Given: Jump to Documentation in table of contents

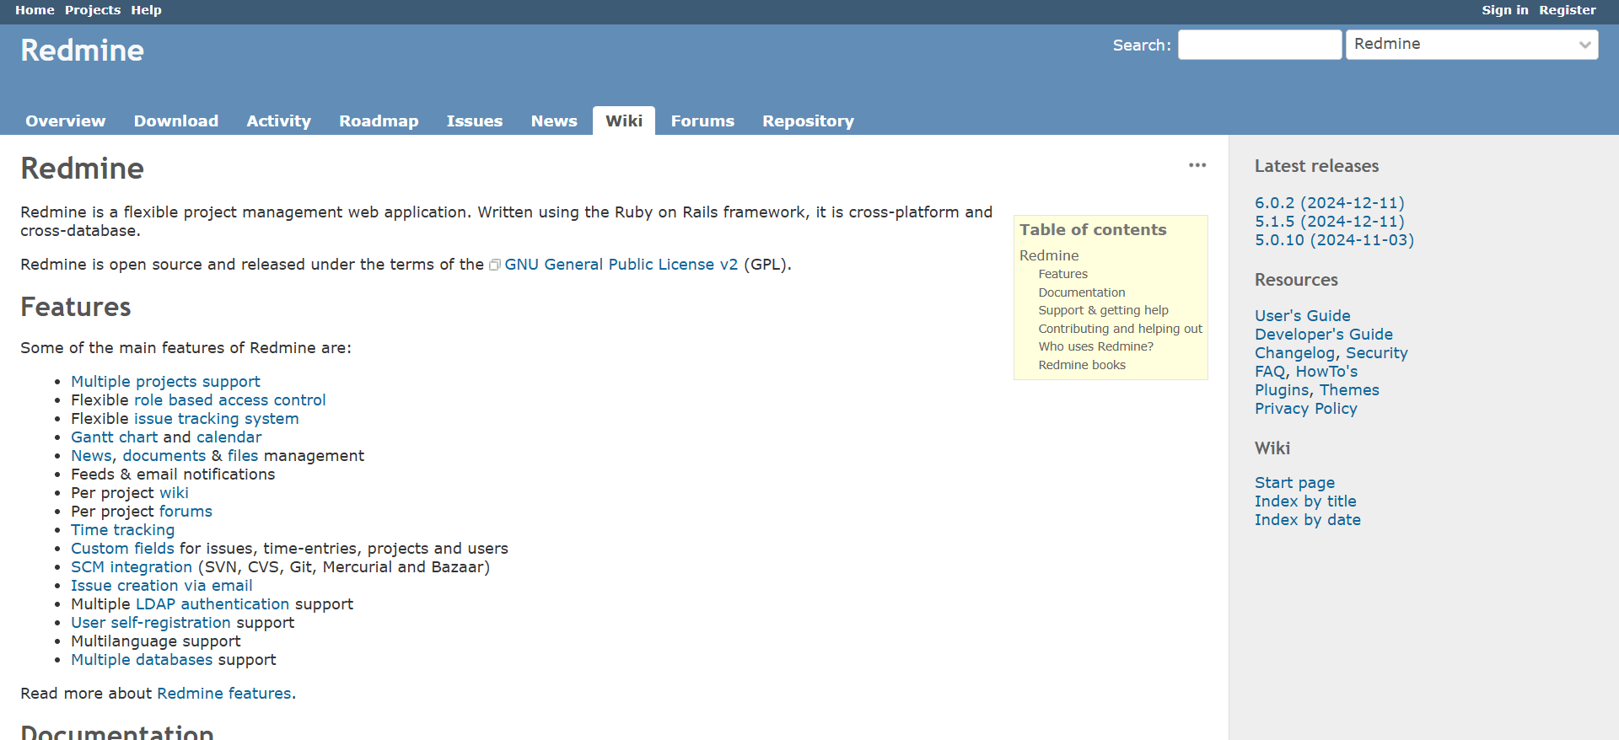Looking at the screenshot, I should point(1082,292).
